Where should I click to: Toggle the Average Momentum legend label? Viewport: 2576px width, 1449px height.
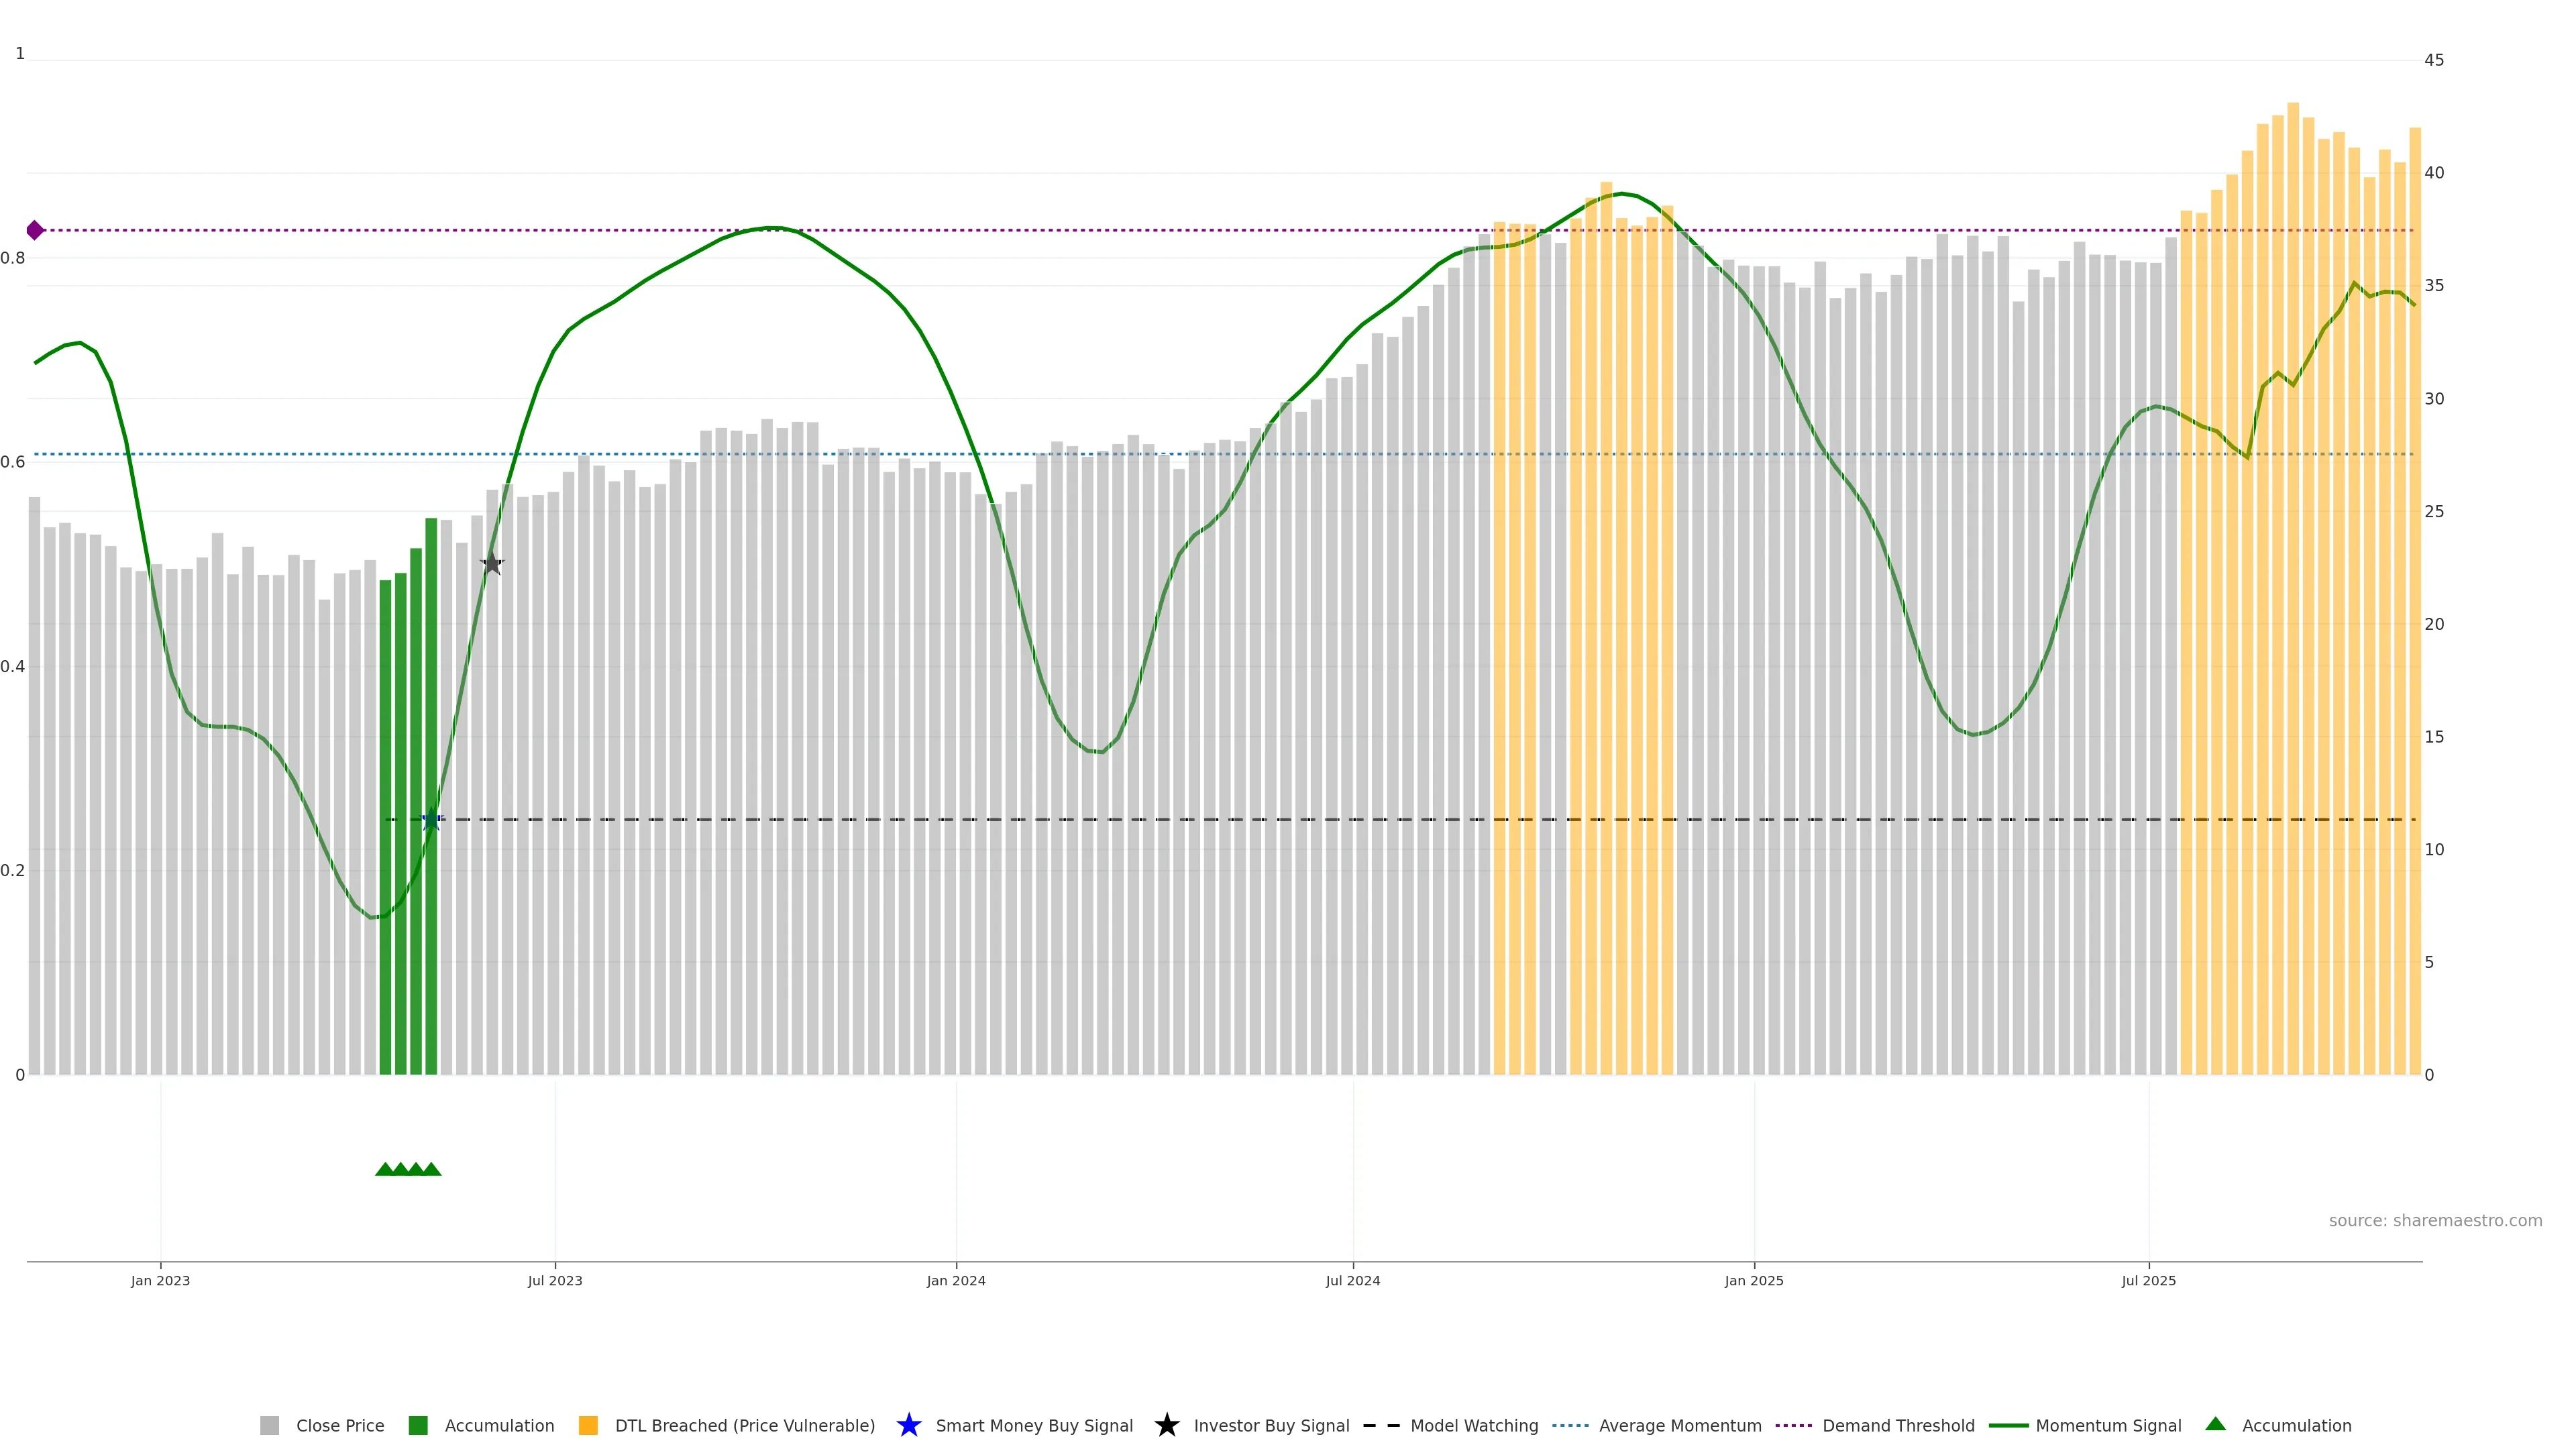1679,1426
